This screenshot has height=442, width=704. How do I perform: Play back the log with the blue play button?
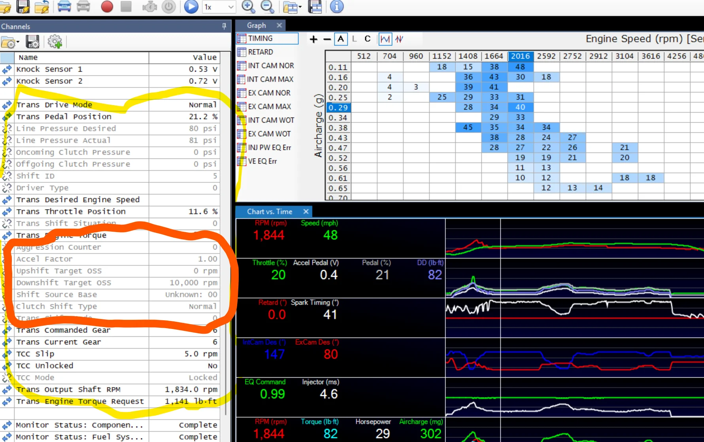pyautogui.click(x=191, y=7)
